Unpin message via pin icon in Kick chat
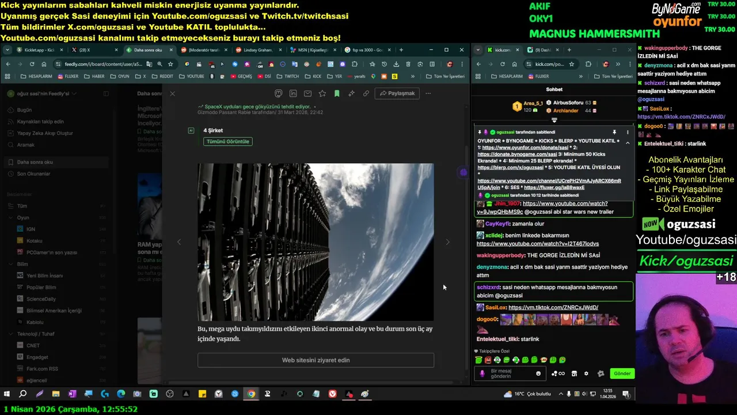 (x=614, y=133)
